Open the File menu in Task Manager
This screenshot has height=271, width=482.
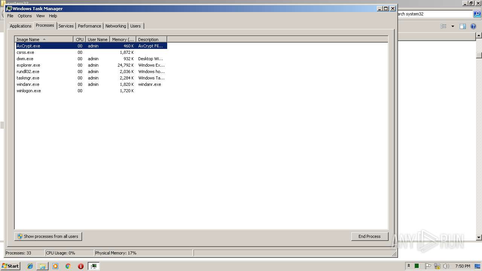(10, 16)
